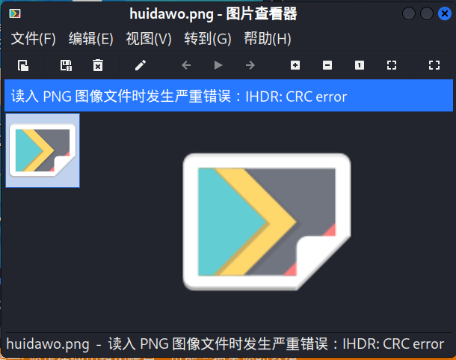Viewport: 456px width, 360px height.
Task: Open the 文件(F) menu
Action: pos(33,39)
